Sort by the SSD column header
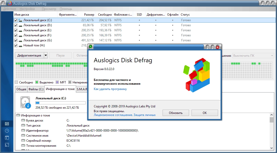The image size is (277, 153). [x=139, y=14]
